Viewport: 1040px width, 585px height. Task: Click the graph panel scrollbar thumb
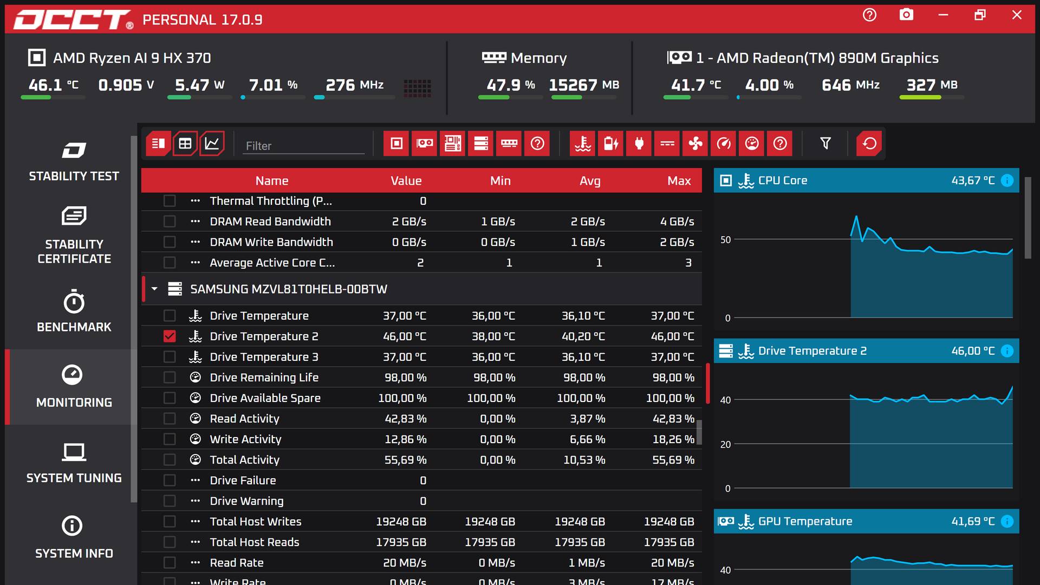pyautogui.click(x=1028, y=218)
